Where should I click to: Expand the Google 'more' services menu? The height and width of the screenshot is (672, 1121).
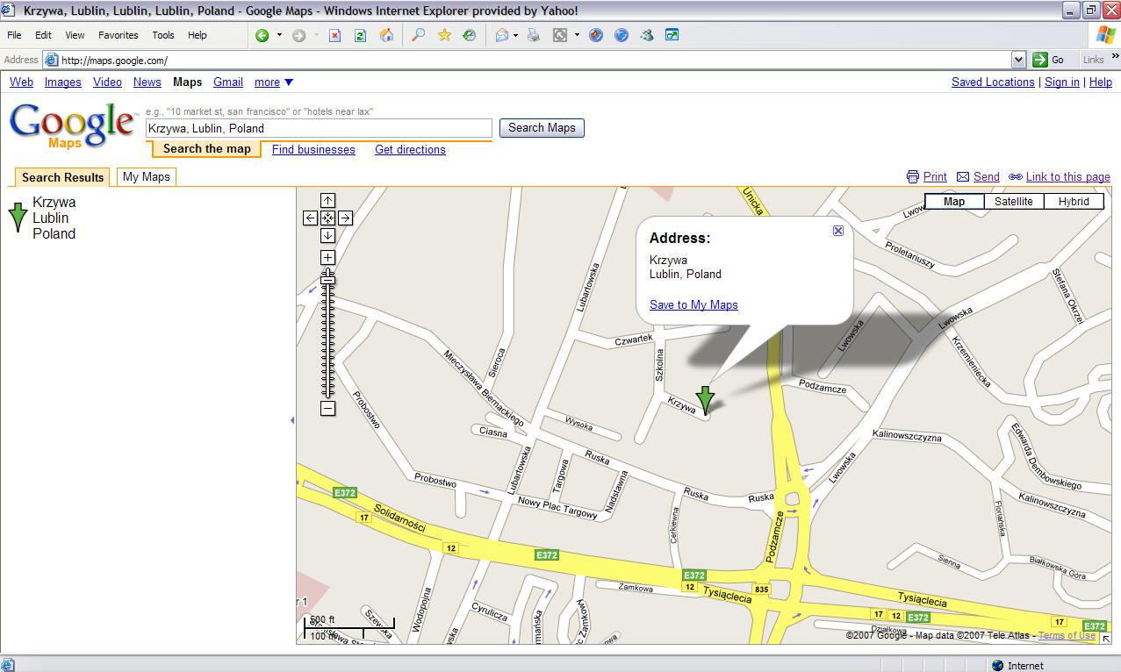(274, 82)
